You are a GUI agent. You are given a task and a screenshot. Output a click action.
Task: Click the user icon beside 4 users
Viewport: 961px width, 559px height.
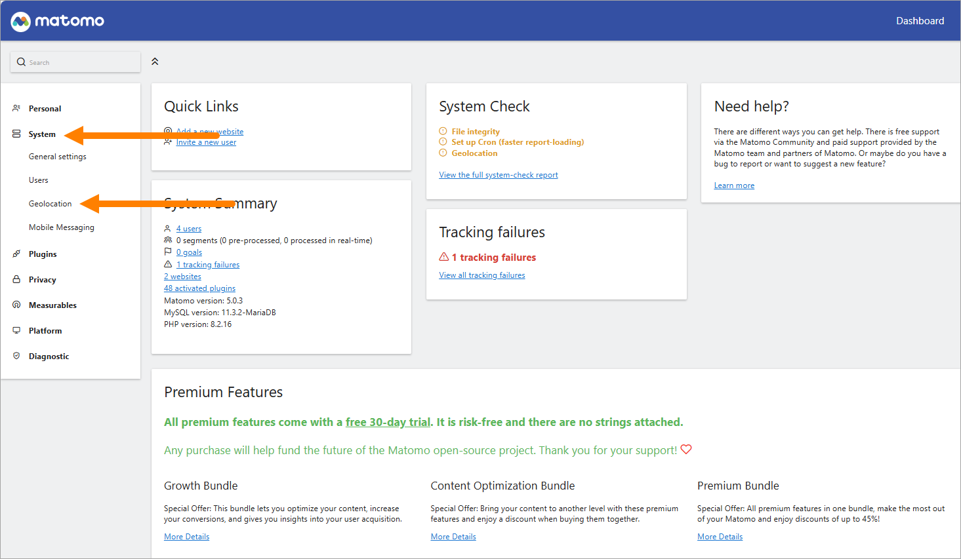[168, 229]
